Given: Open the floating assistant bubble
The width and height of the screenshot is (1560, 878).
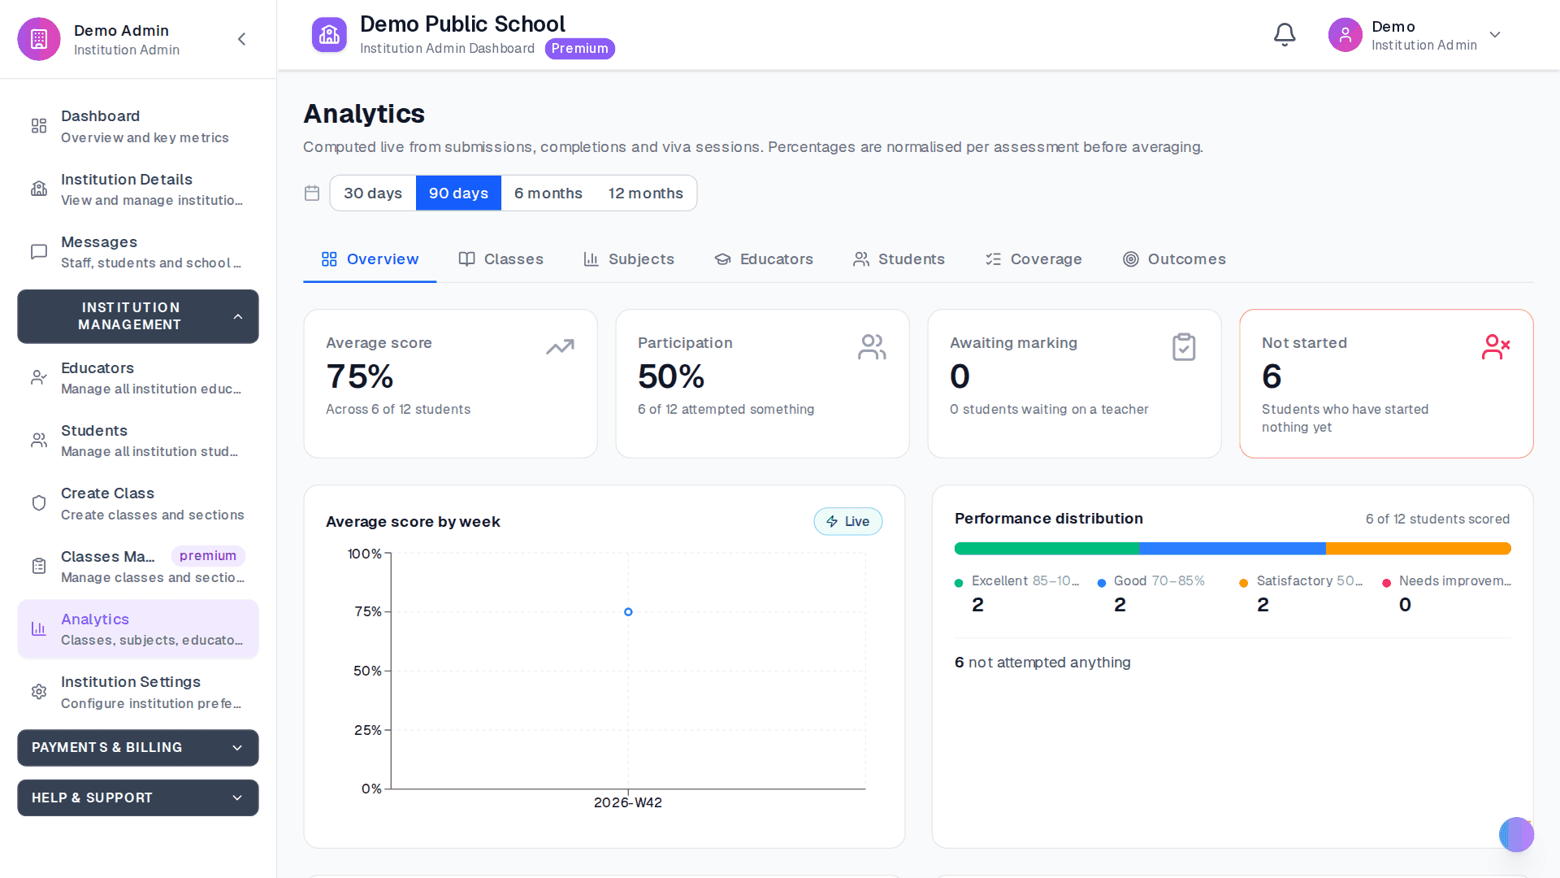Looking at the screenshot, I should coord(1516,835).
